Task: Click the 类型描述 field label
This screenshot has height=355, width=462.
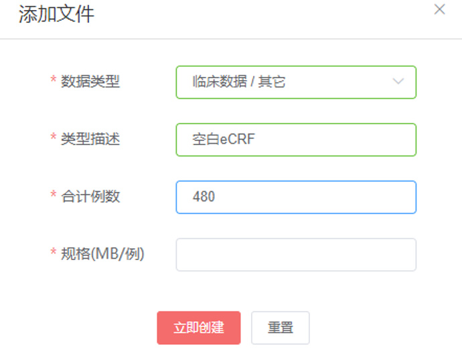Action: point(90,139)
